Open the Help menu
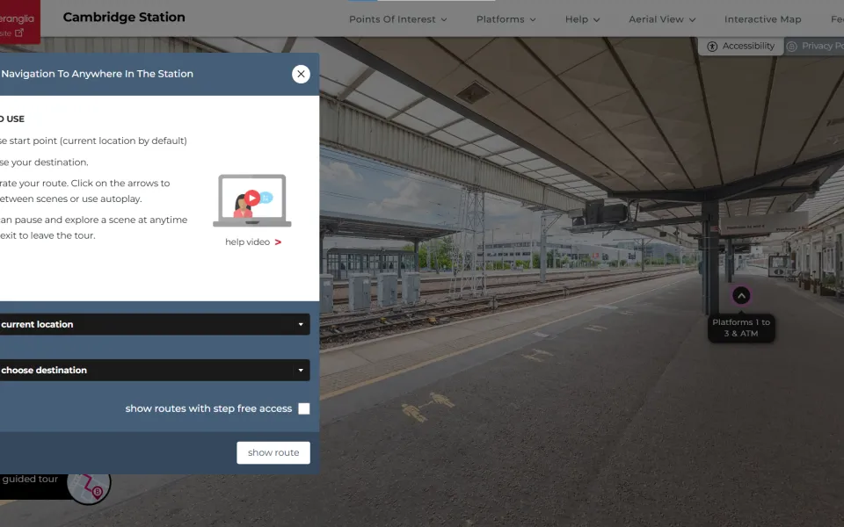The image size is (844, 527). (582, 19)
